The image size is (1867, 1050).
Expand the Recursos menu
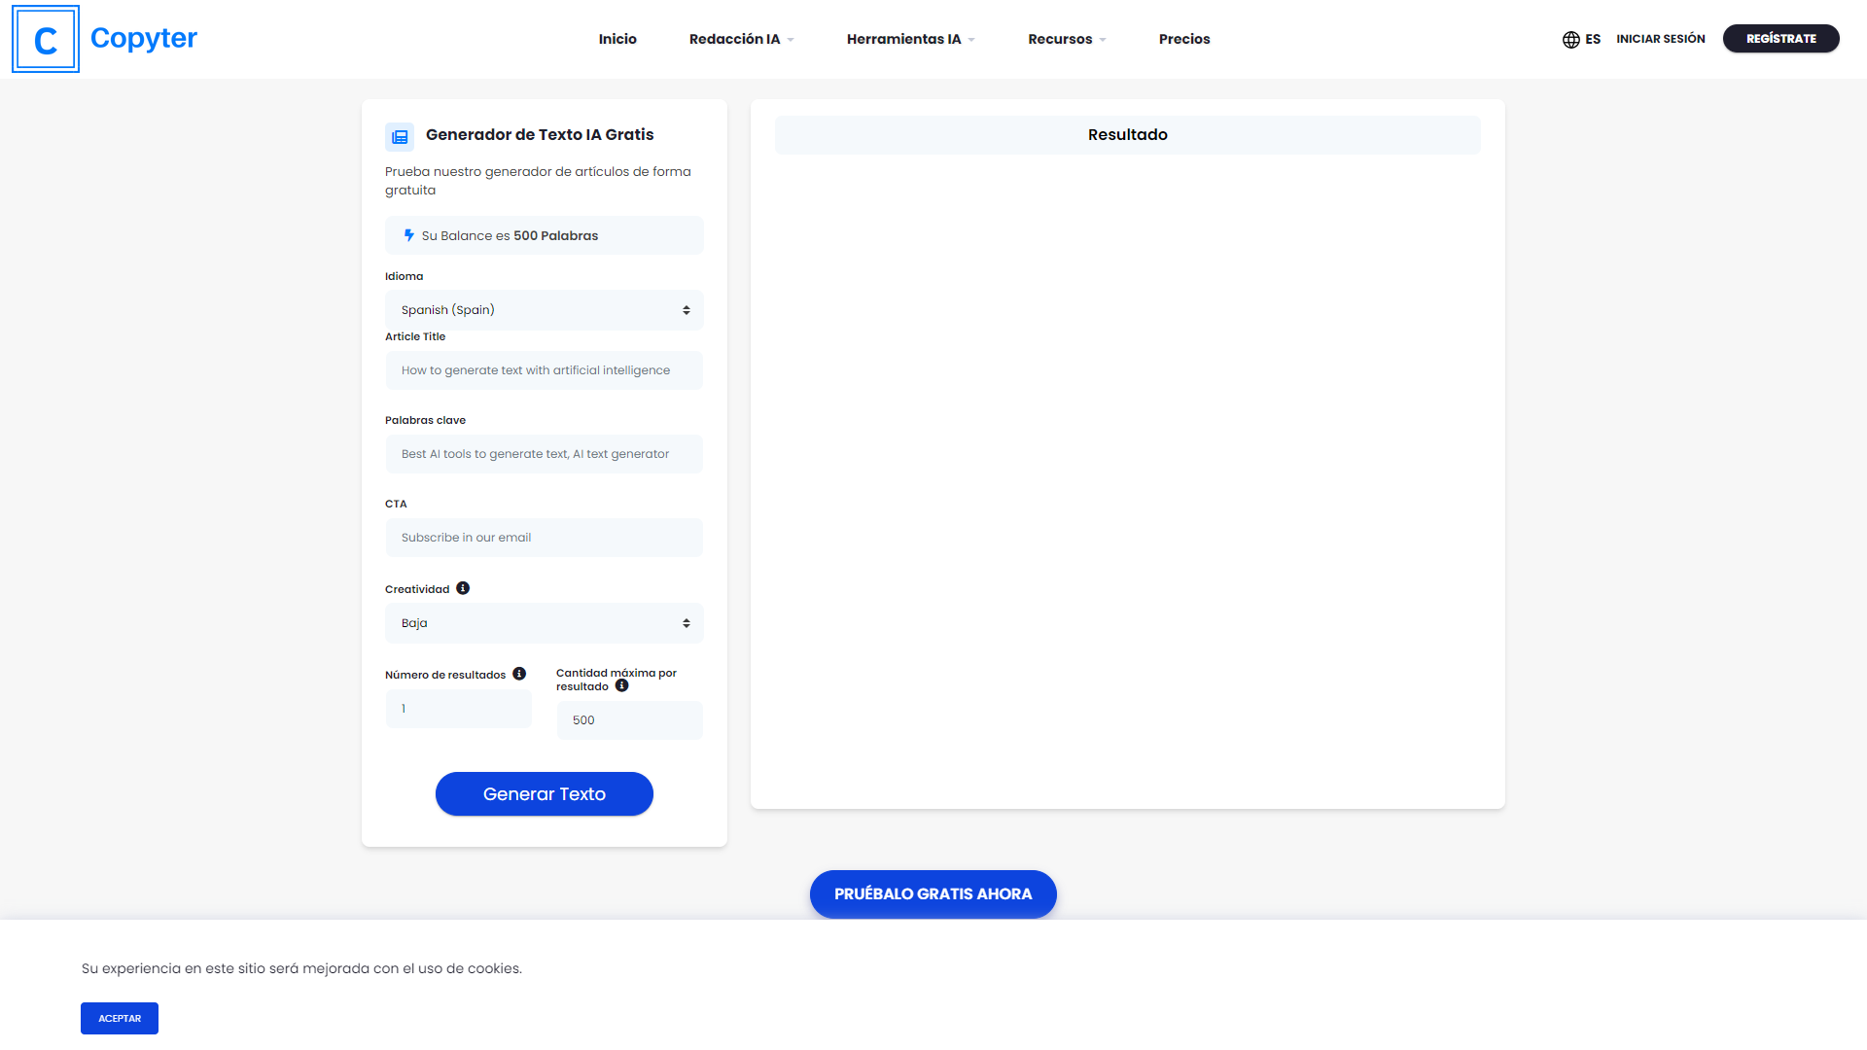coord(1067,39)
